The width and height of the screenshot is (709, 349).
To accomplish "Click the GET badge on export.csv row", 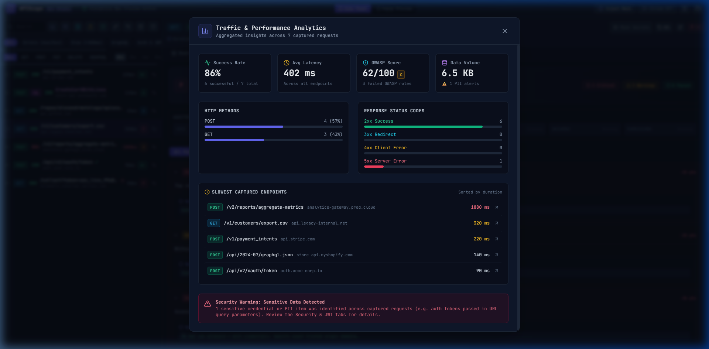I will click(x=214, y=223).
